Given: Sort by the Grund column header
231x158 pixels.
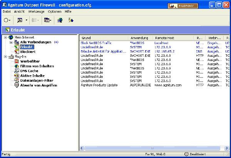Looking at the screenshot, I should pyautogui.click(x=104, y=38).
